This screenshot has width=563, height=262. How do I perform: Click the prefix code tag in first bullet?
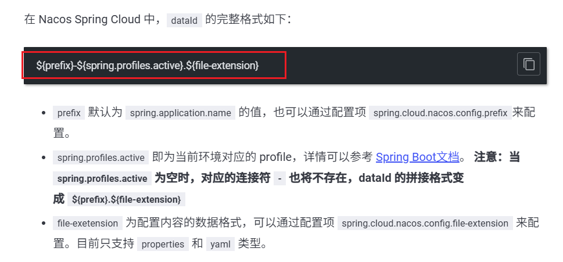point(69,113)
